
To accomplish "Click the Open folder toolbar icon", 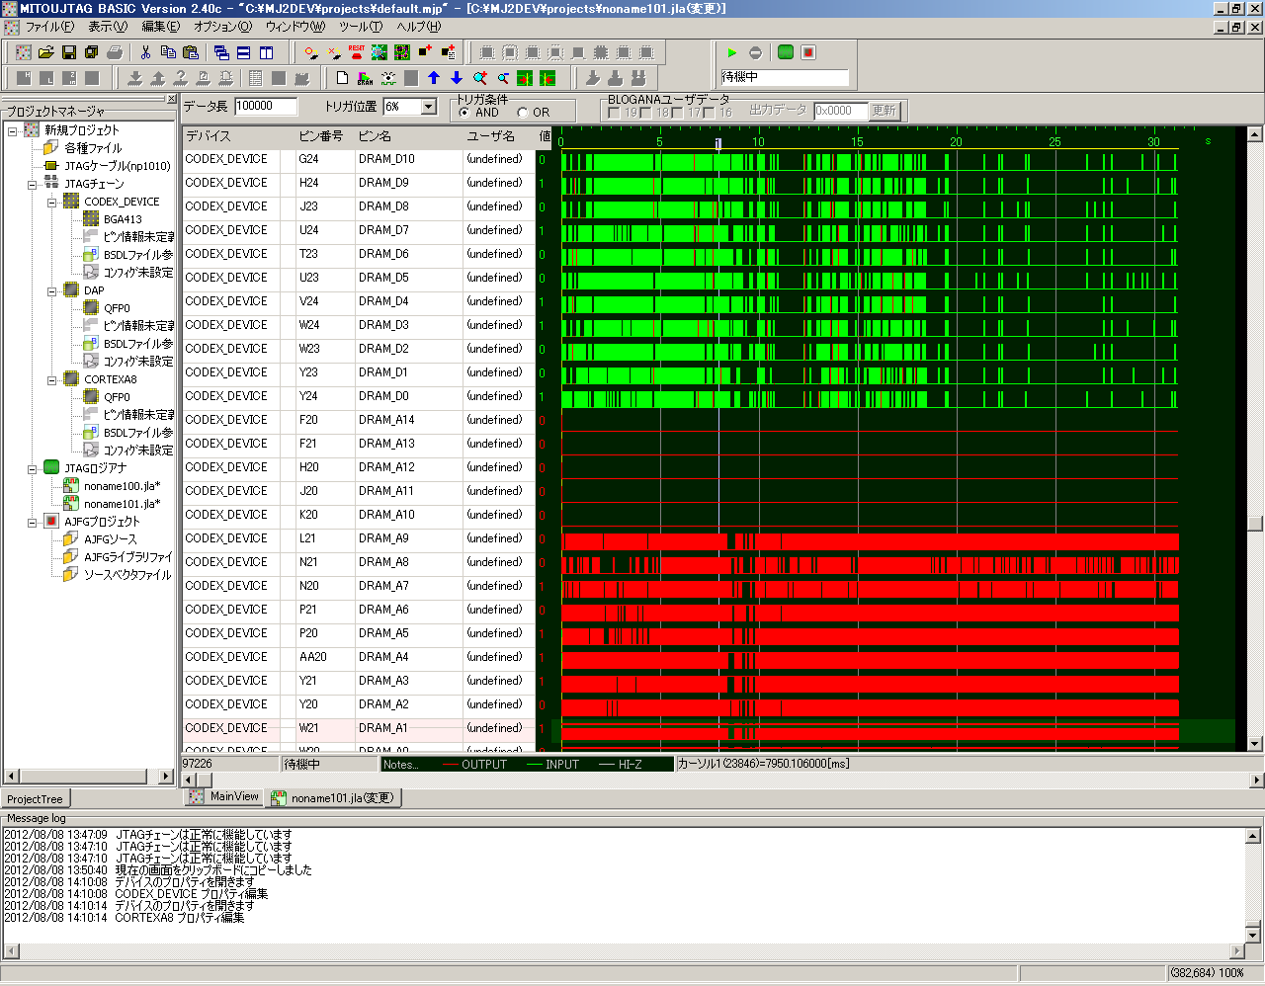I will 46,52.
